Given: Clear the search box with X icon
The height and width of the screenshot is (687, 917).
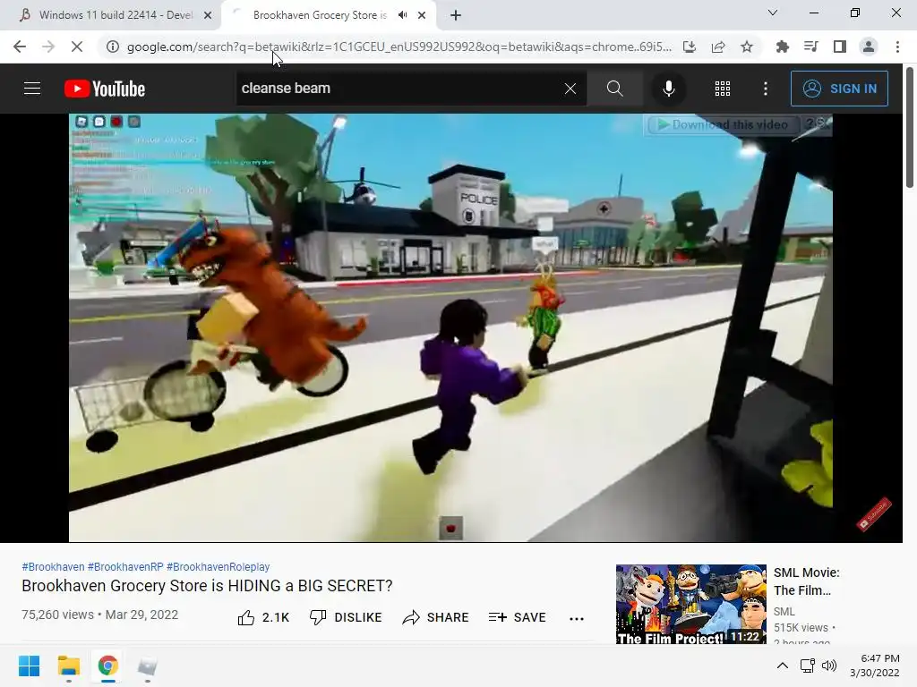Looking at the screenshot, I should pos(570,89).
